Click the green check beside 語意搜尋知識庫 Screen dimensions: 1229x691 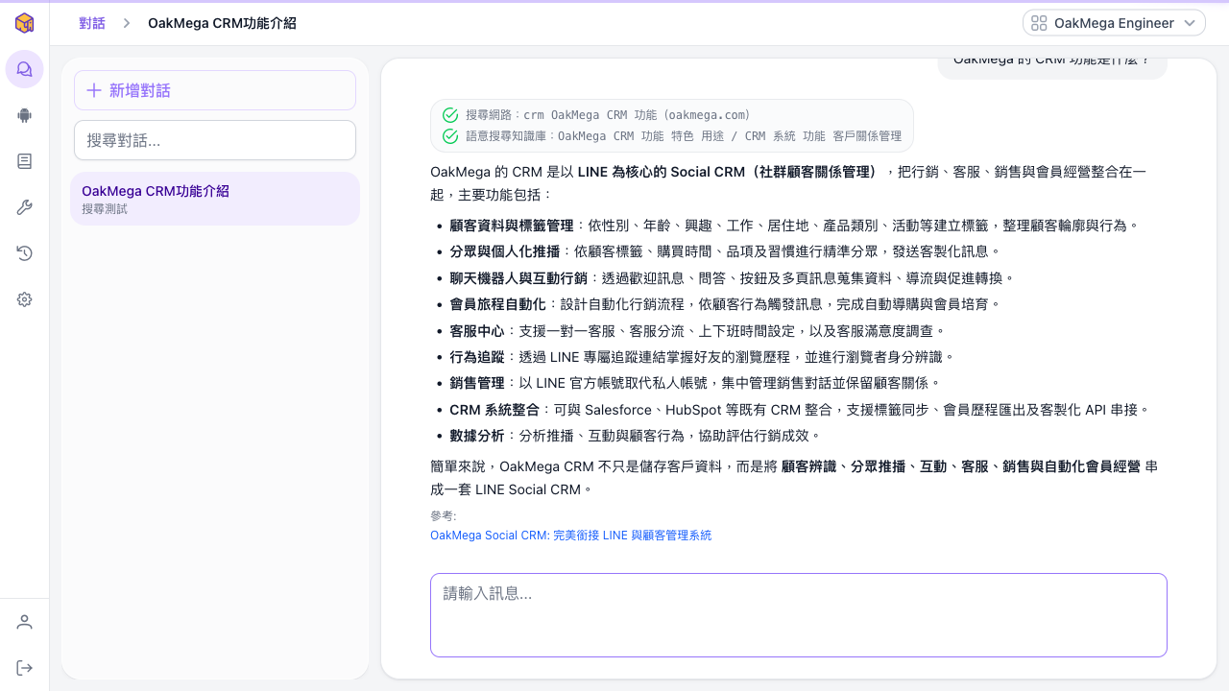450,136
